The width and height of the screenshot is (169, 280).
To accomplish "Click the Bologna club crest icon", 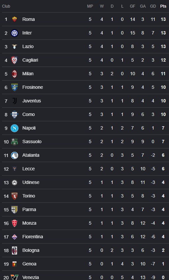I will click(15, 251).
